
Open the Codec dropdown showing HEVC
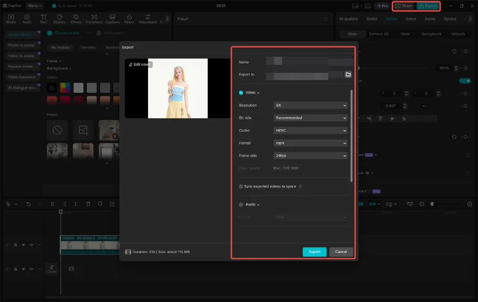[310, 130]
